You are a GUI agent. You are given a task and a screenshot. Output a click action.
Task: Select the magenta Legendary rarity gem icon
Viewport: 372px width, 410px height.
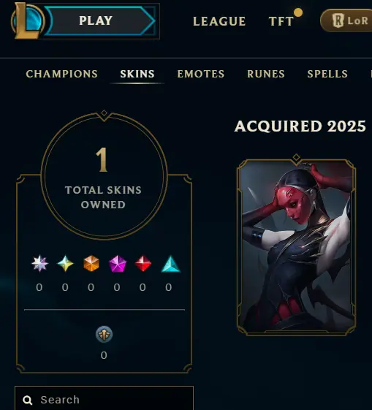tap(118, 264)
